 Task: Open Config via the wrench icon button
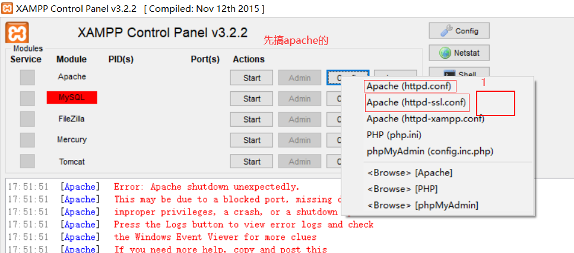[x=459, y=31]
